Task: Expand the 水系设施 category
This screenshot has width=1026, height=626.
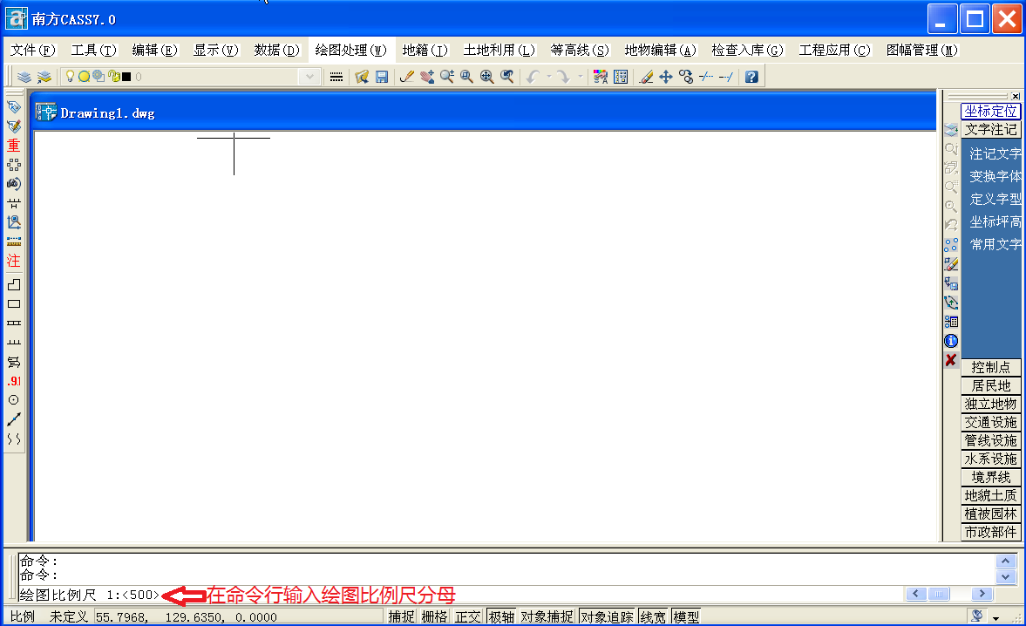Action: [990, 459]
